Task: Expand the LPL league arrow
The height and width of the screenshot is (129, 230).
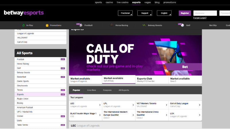Action: [x=133, y=105]
